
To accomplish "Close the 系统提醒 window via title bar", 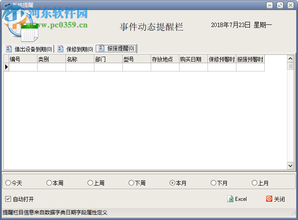I will pyautogui.click(x=291, y=5).
